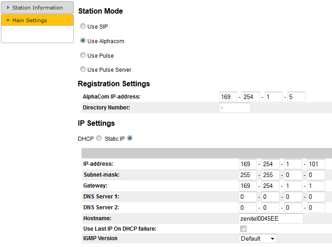332x247 pixels.
Task: Click the Gateway last octet field
Action: coord(316,186)
